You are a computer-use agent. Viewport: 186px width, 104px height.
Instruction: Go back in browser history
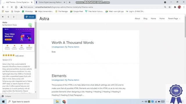click(3, 7)
